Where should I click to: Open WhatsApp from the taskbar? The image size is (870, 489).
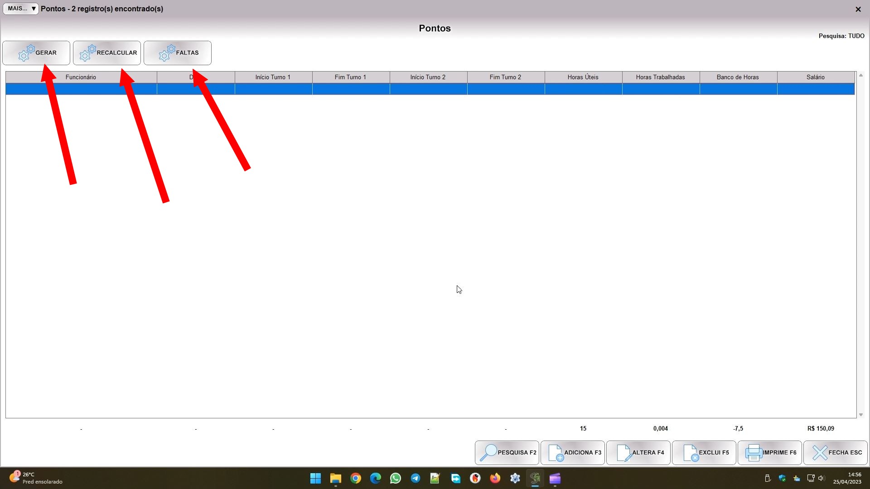click(x=396, y=478)
